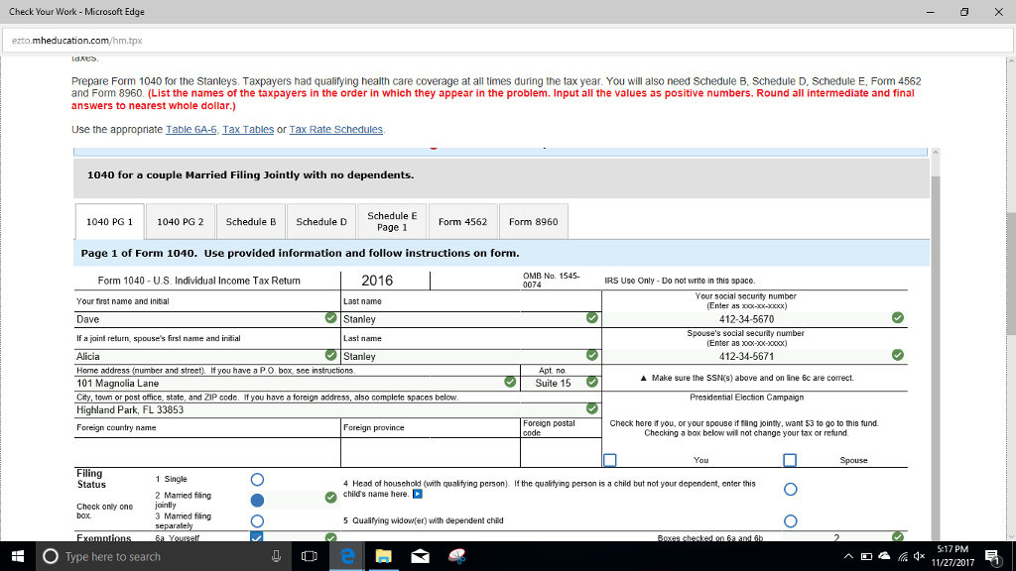The image size is (1016, 571).
Task: Click the 2016 tax year text
Action: [x=377, y=281]
